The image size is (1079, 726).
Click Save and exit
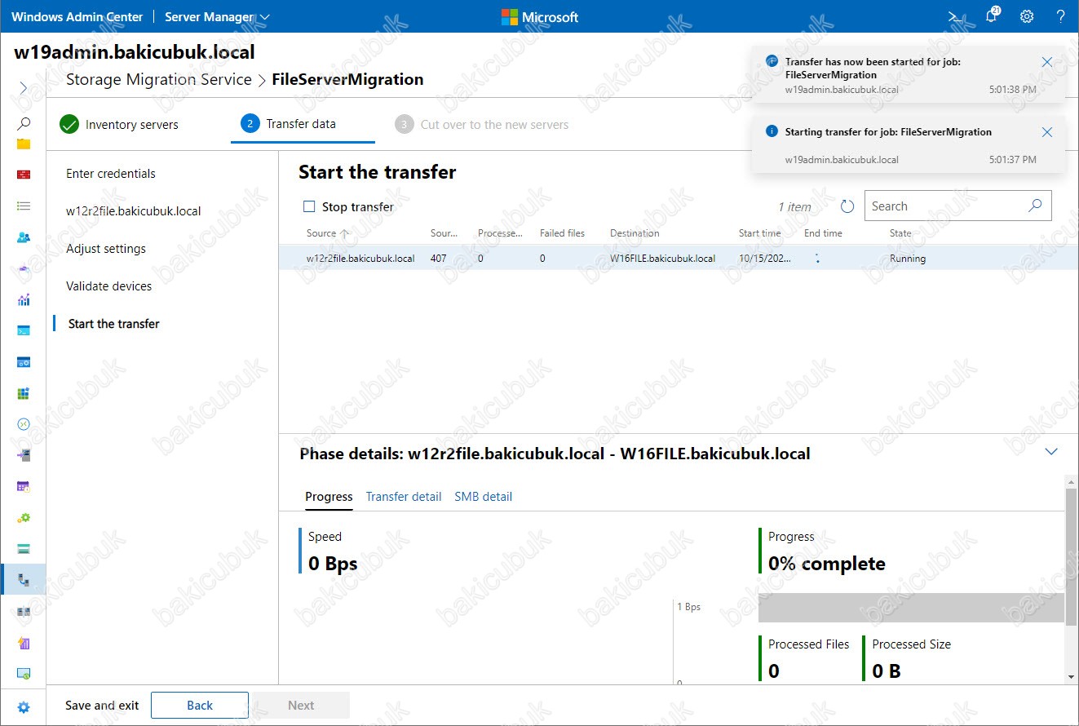[x=102, y=706]
